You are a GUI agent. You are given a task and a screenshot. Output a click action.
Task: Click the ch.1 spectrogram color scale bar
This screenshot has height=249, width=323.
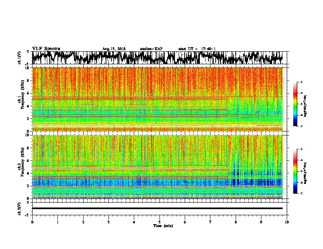point(295,104)
